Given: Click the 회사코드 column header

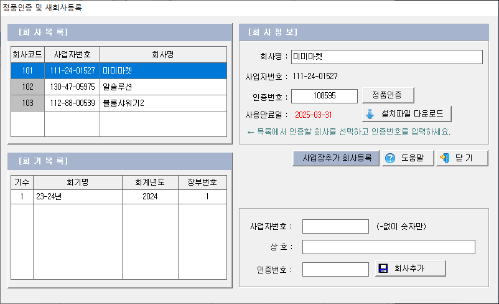Looking at the screenshot, I should pyautogui.click(x=27, y=54).
